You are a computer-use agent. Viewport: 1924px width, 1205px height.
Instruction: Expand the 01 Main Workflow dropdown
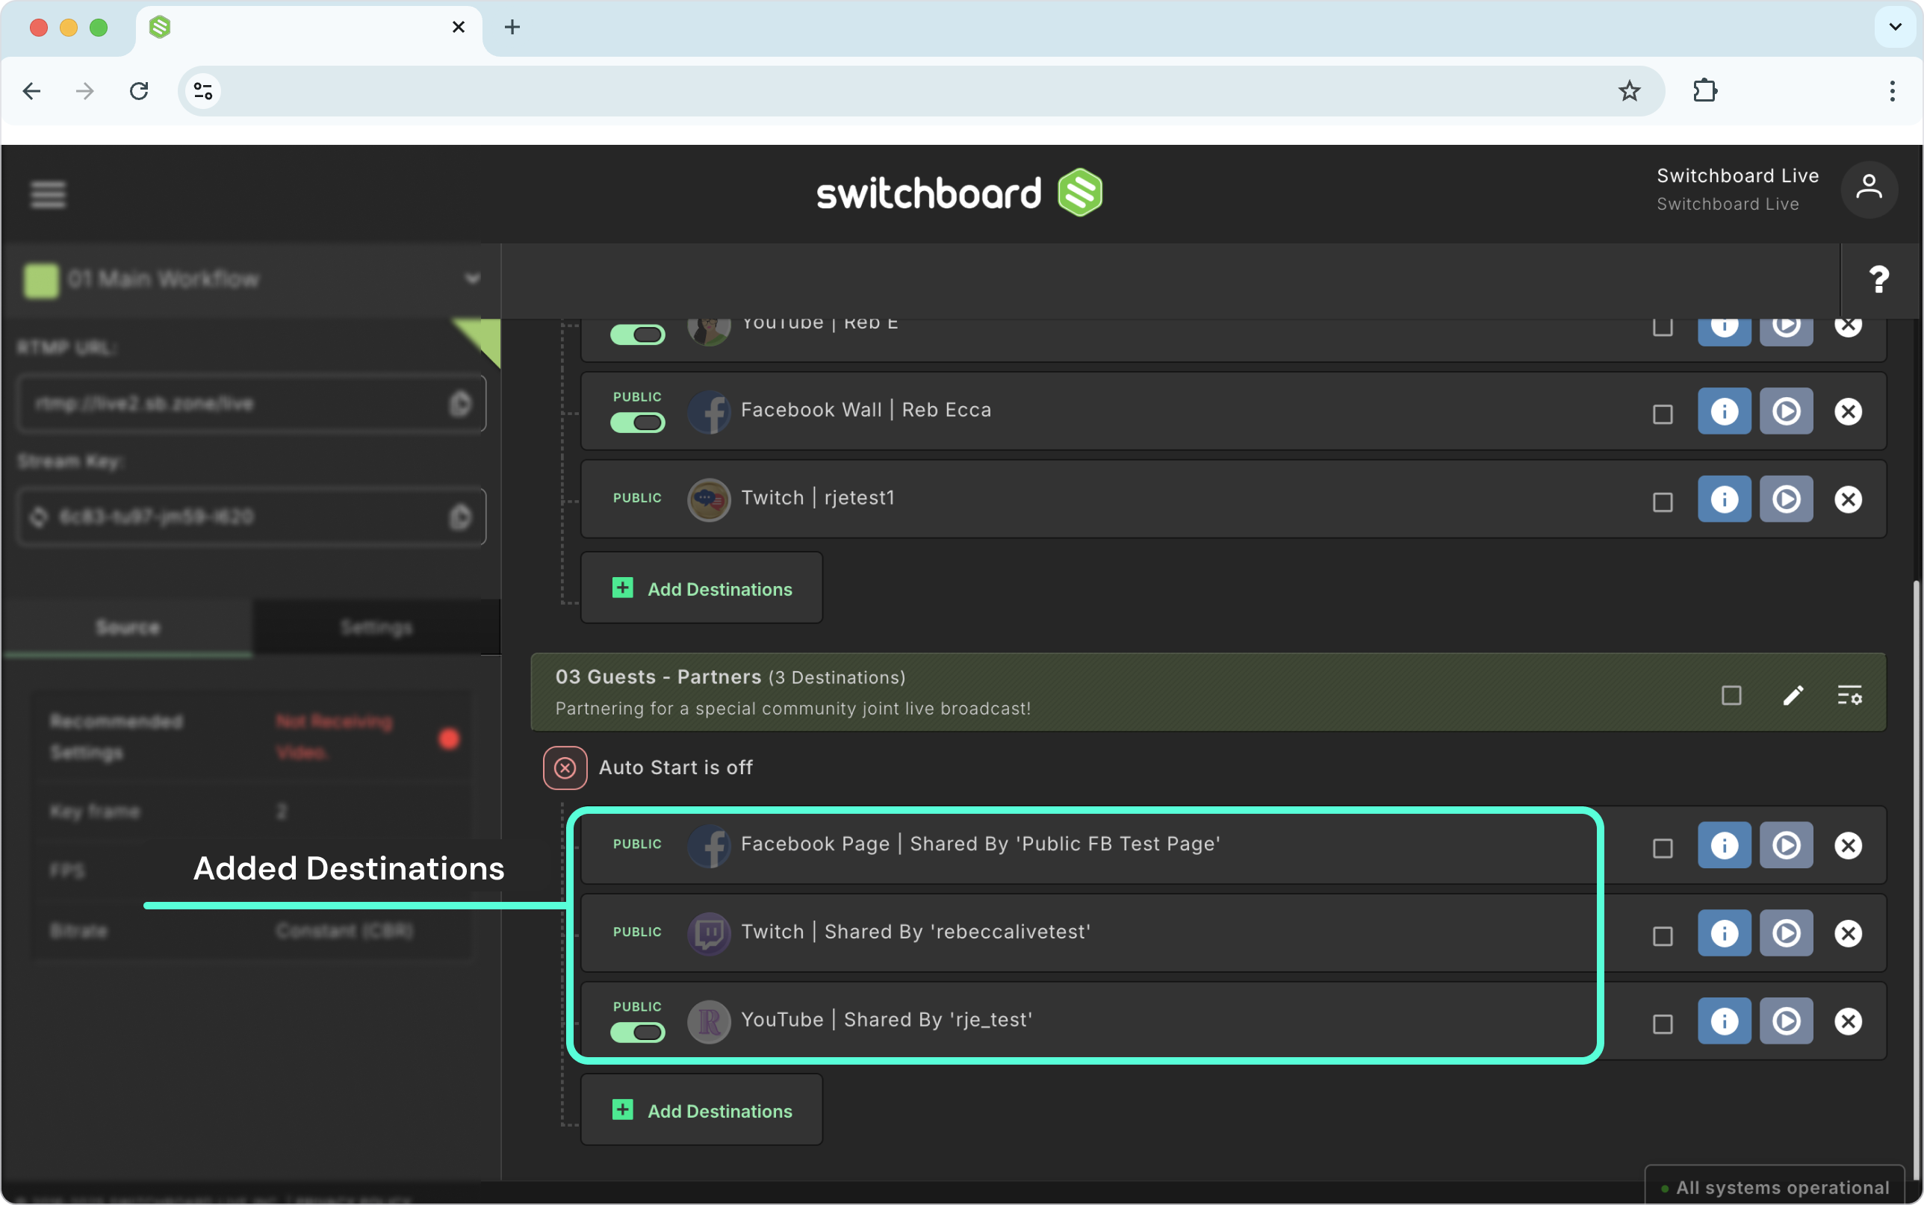[472, 278]
